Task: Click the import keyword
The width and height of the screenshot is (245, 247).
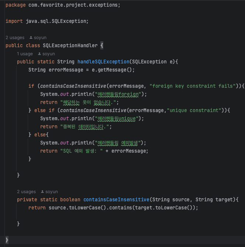Action: pos(14,21)
